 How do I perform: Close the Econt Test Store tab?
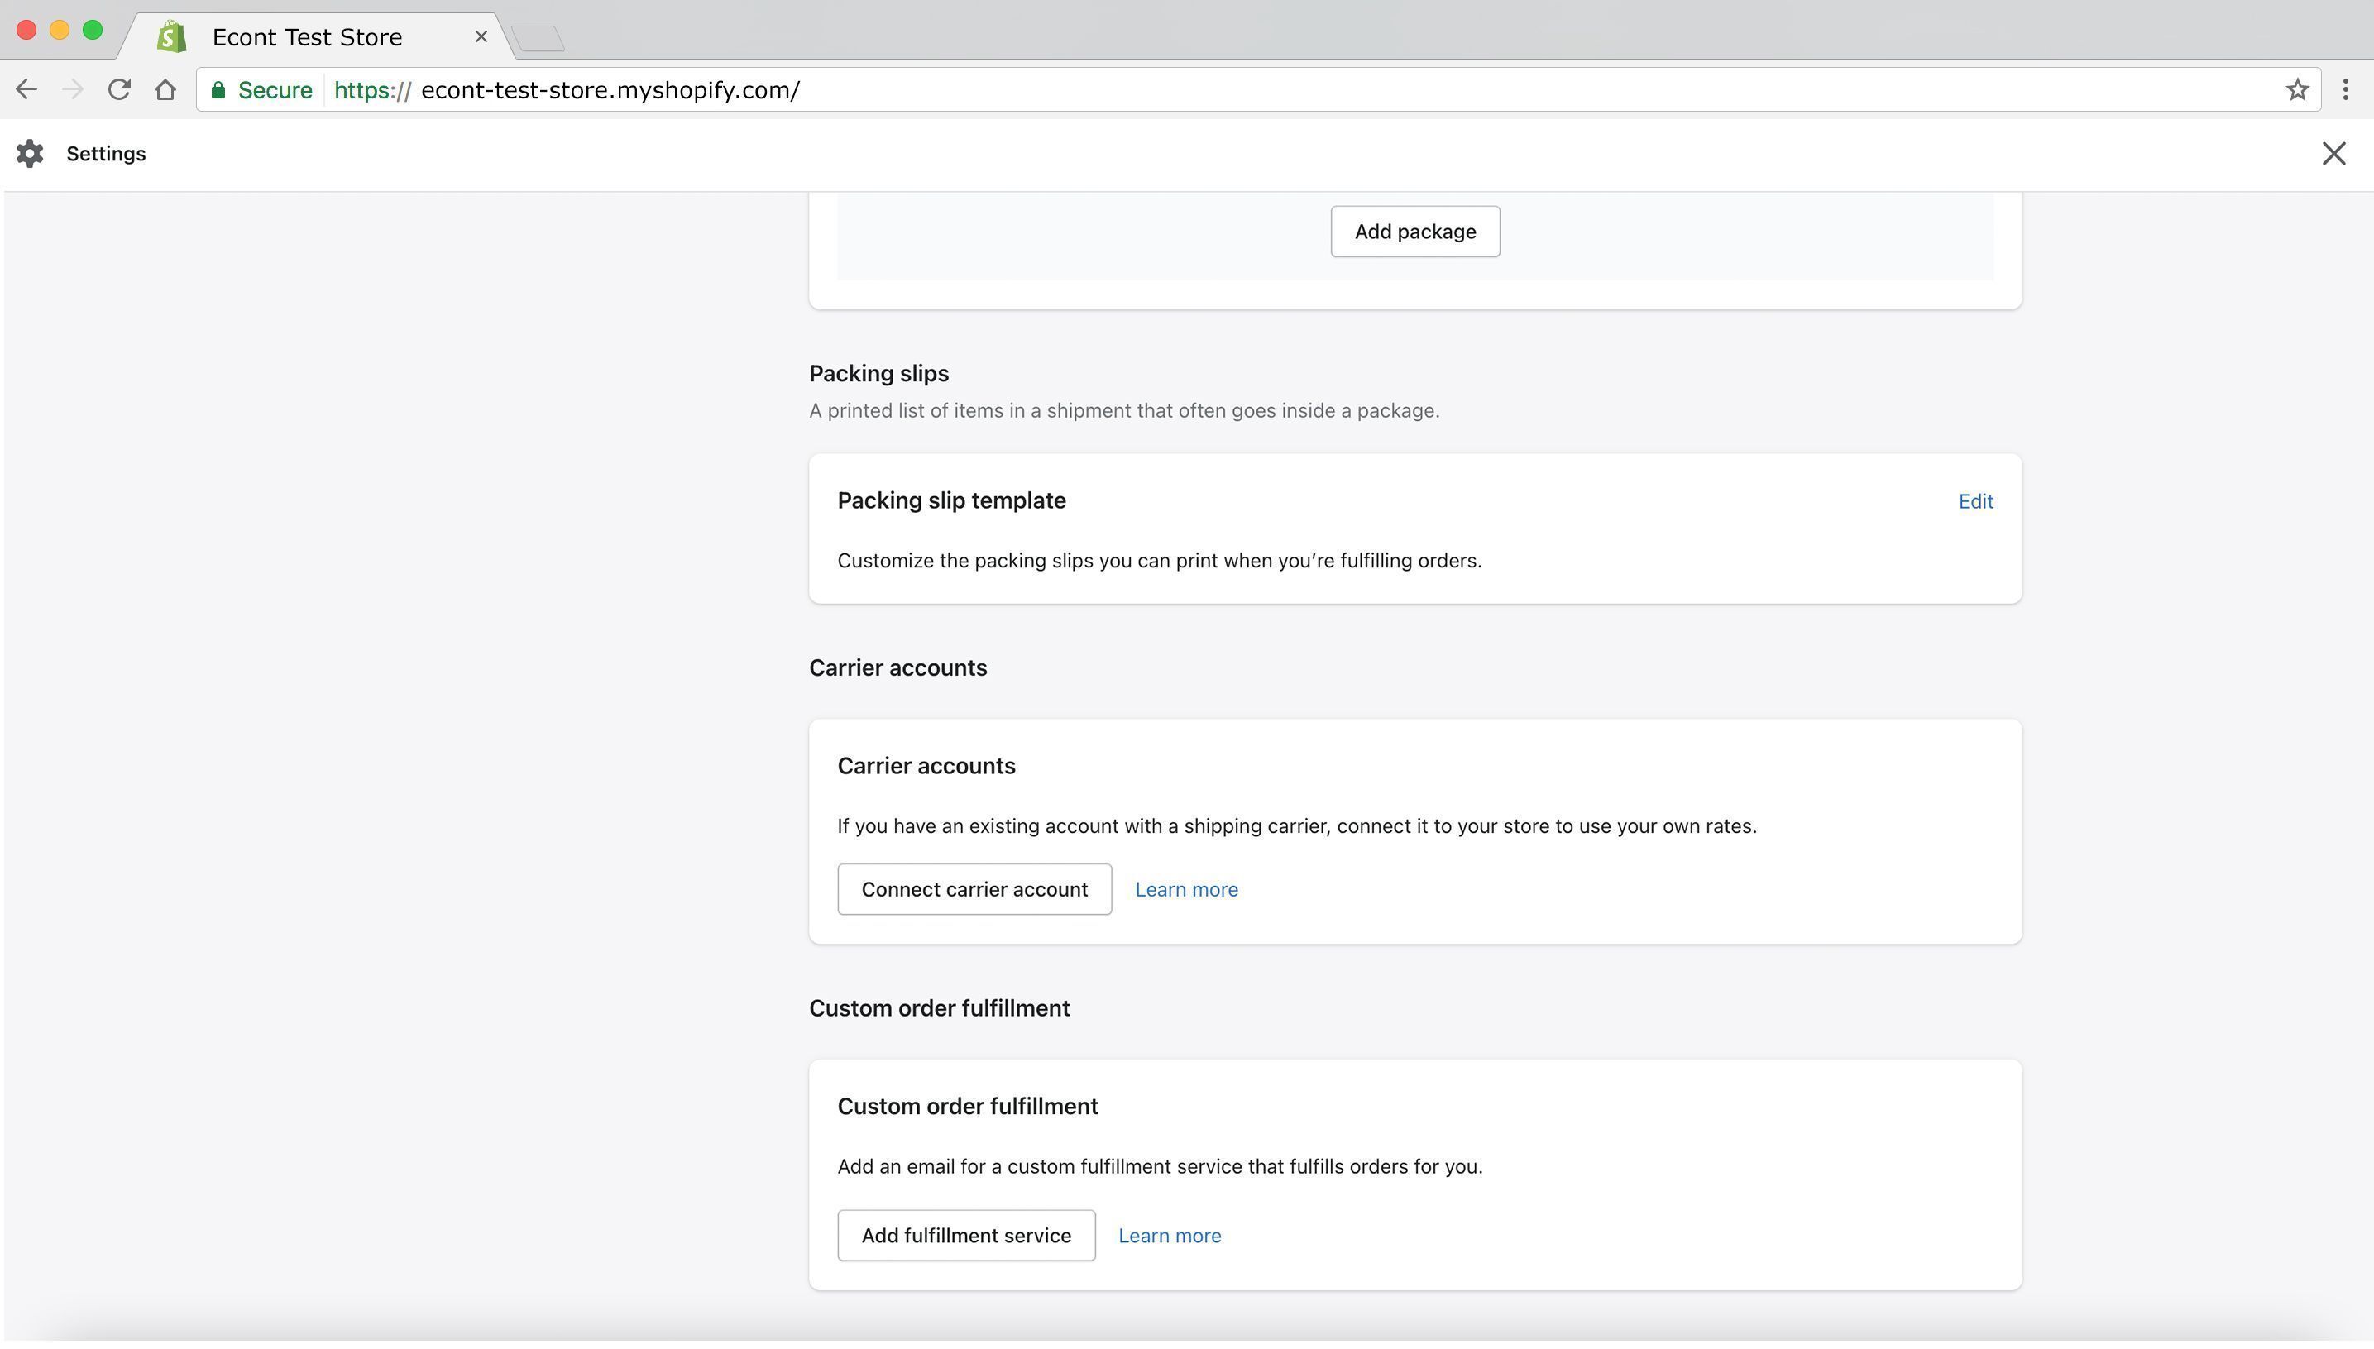click(x=481, y=37)
